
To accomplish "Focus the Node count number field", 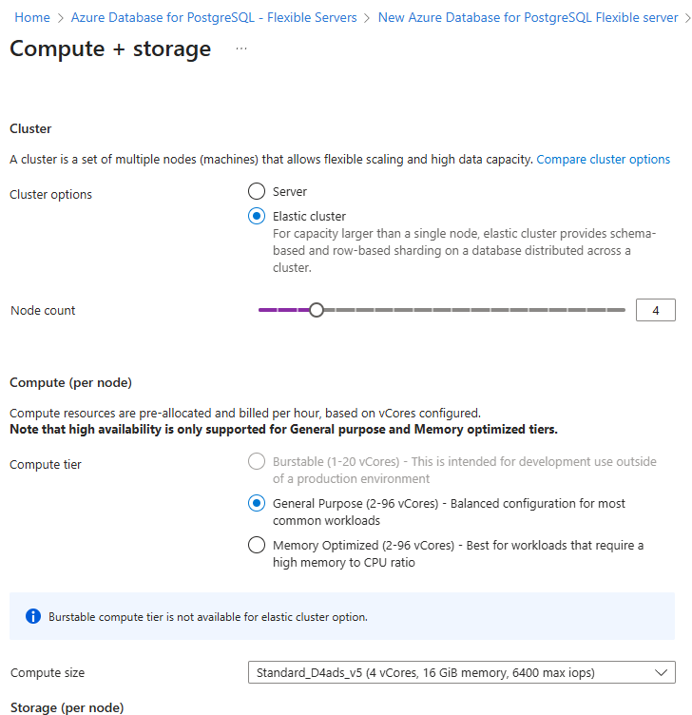I will pyautogui.click(x=655, y=310).
